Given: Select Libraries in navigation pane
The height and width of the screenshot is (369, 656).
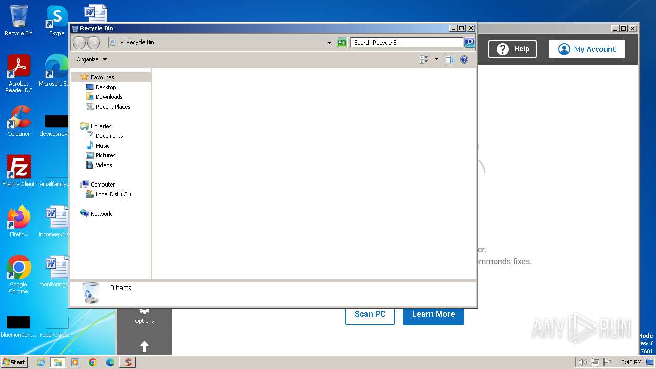Looking at the screenshot, I should click(x=101, y=126).
